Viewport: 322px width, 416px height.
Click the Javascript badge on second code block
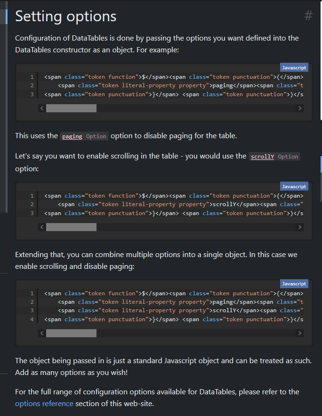[x=294, y=186]
